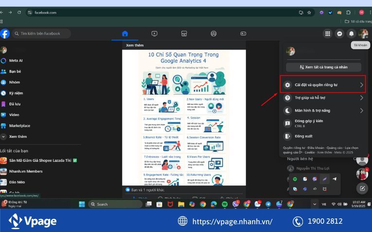Open shortcut 'Săn Mã Giảm Giá Shopee Lazada Tiki'
The width and height of the screenshot is (372, 232).
click(x=40, y=161)
